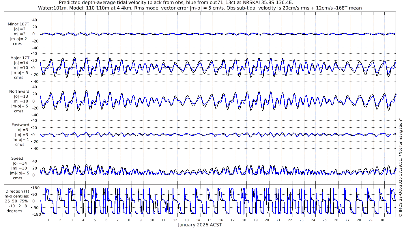Click the 'Speed' panel label
Screen dimensions: 404x231
pyautogui.click(x=17, y=158)
